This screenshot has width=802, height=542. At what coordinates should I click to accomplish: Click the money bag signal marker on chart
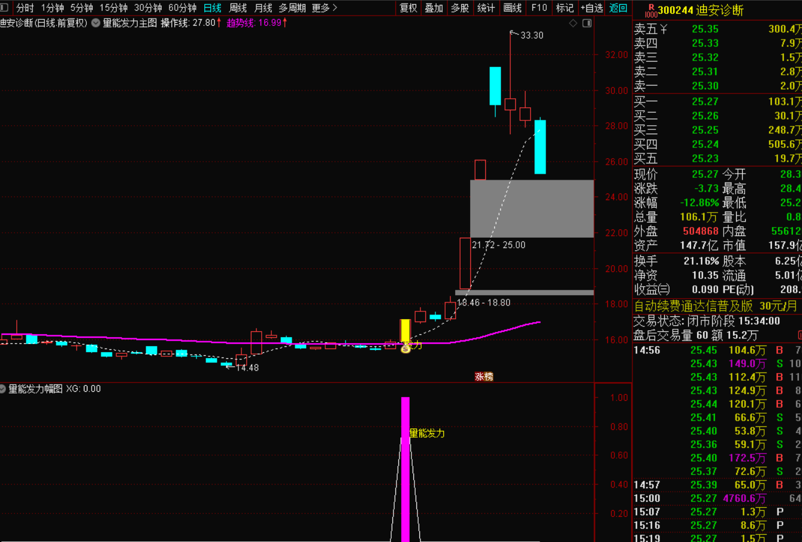pos(405,347)
